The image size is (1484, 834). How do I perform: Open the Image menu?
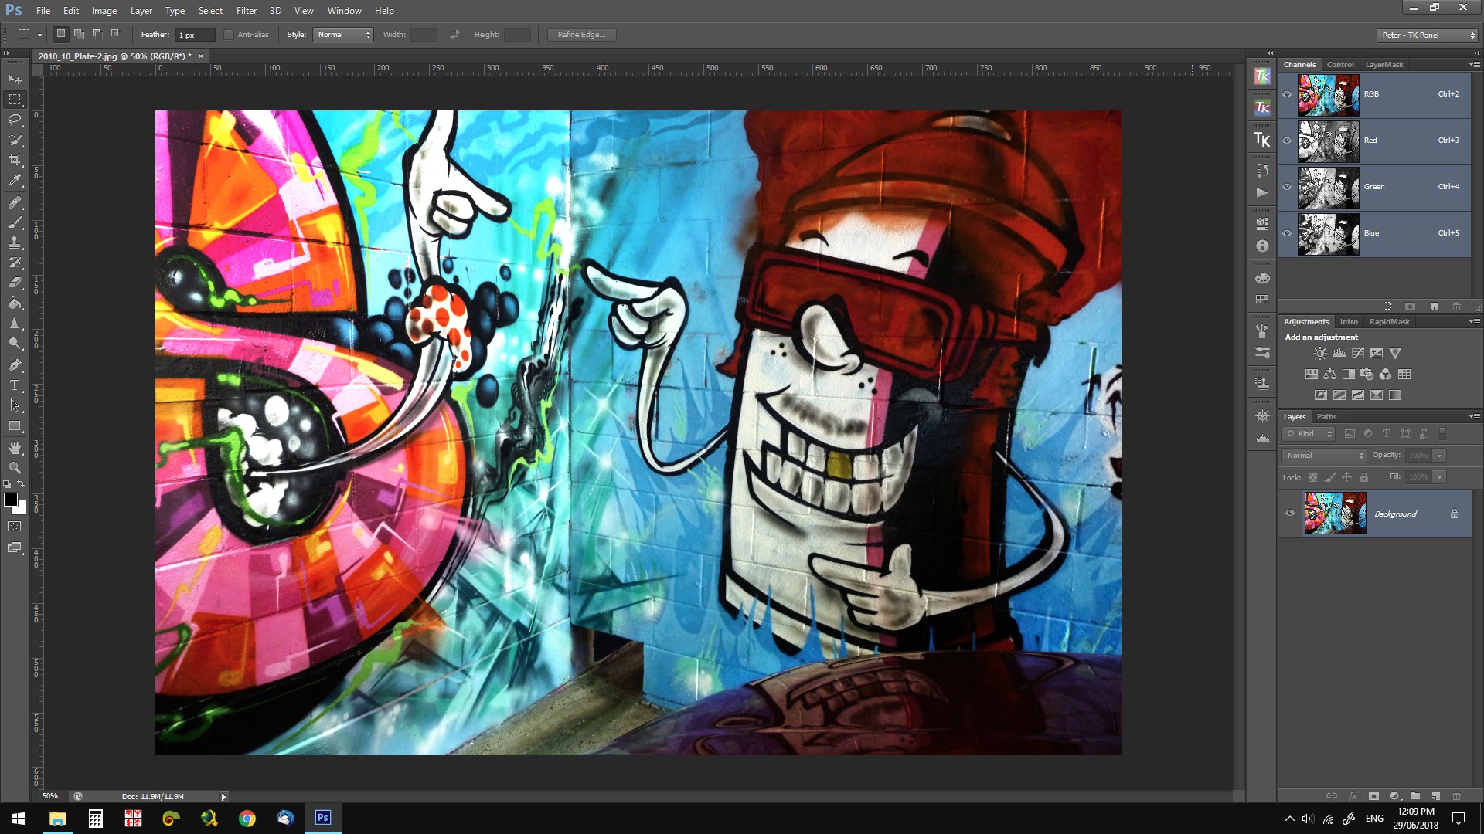104,11
